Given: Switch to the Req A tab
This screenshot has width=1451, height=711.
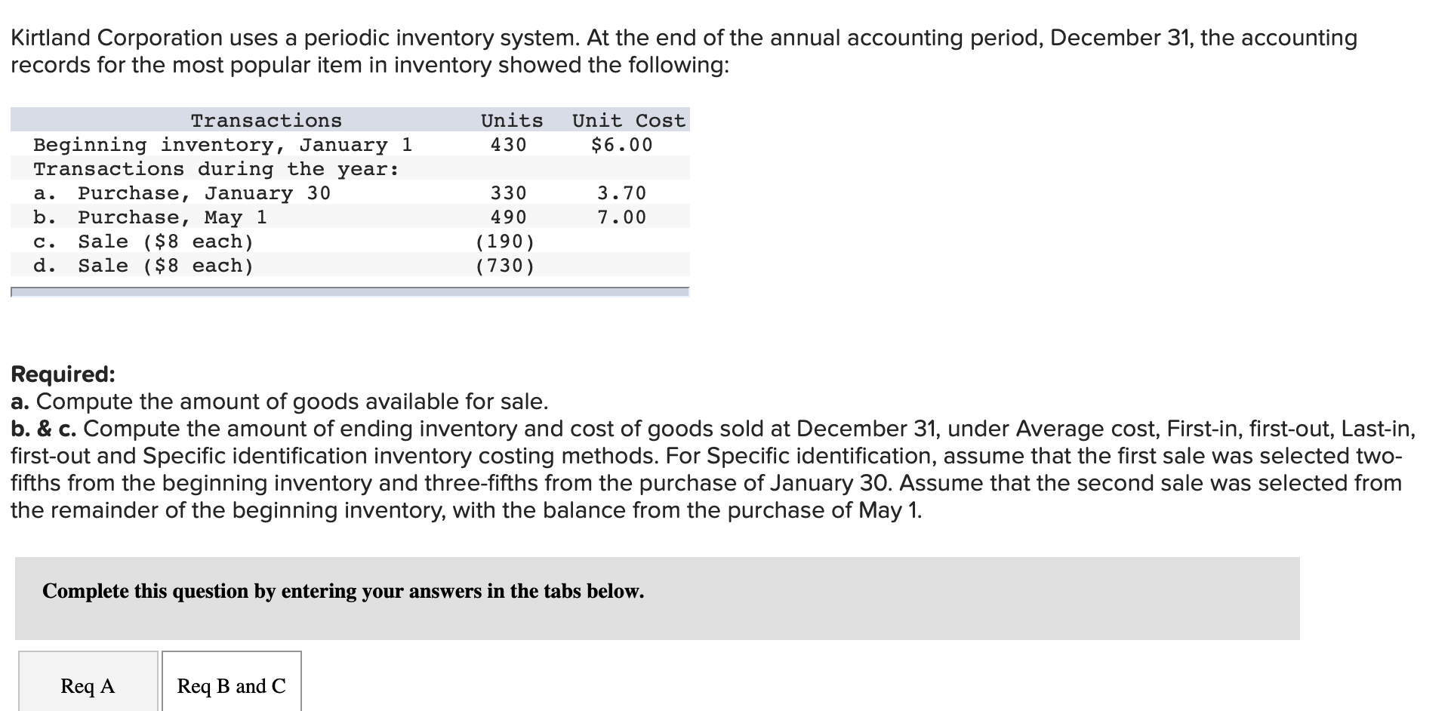Looking at the screenshot, I should click(x=87, y=685).
